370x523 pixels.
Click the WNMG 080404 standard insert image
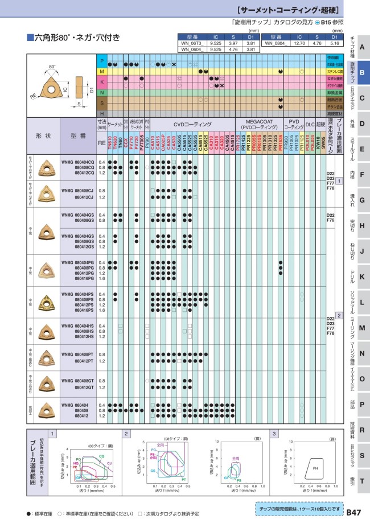[43, 410]
